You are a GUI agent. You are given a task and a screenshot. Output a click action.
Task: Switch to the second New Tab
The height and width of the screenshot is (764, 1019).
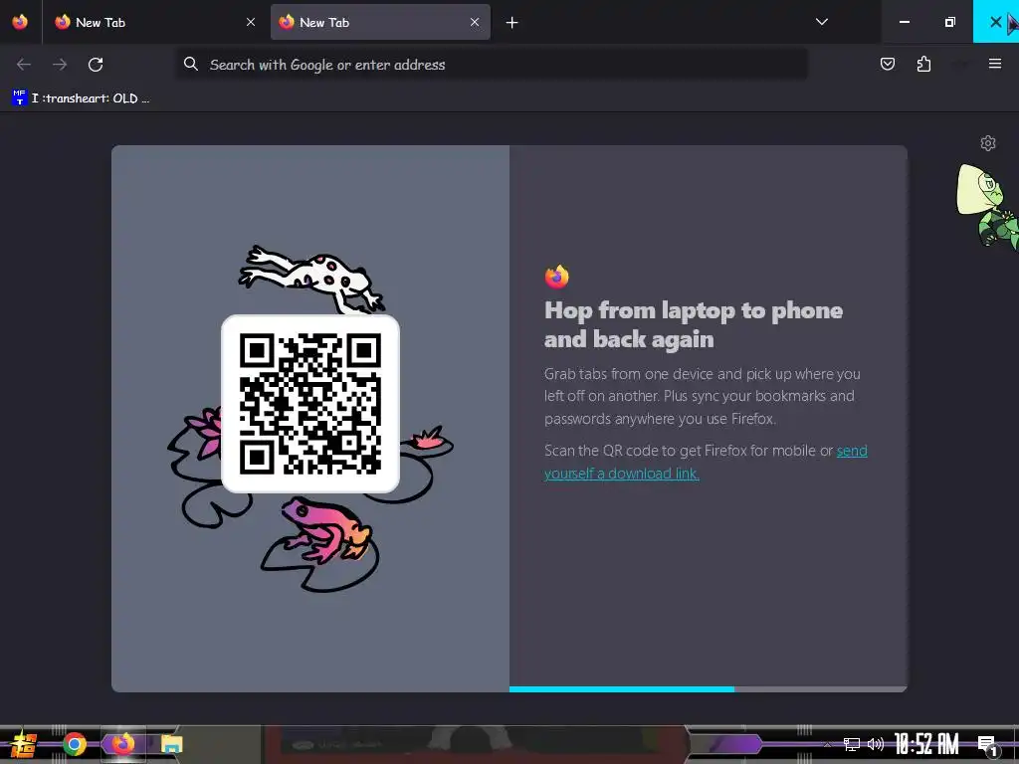pyautogui.click(x=380, y=22)
